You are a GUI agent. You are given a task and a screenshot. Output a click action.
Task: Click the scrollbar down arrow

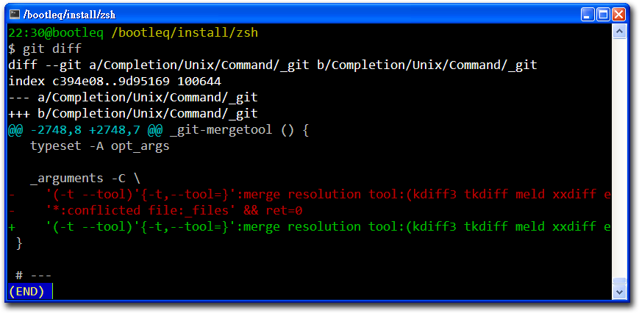point(619,292)
